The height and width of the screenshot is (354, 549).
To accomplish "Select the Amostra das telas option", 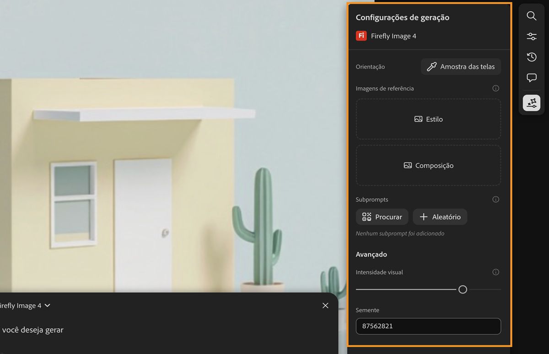I will [461, 66].
